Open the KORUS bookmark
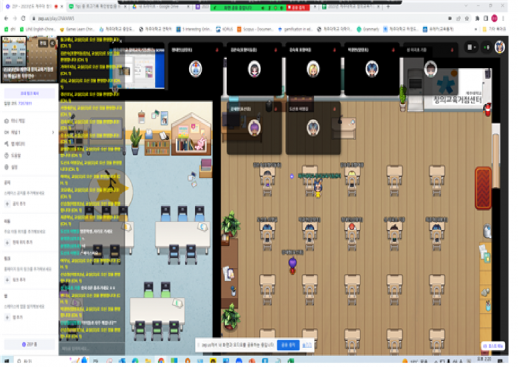518x367 pixels. 225,29
